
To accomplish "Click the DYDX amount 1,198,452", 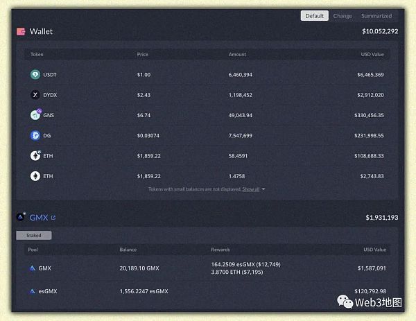I will point(241,95).
